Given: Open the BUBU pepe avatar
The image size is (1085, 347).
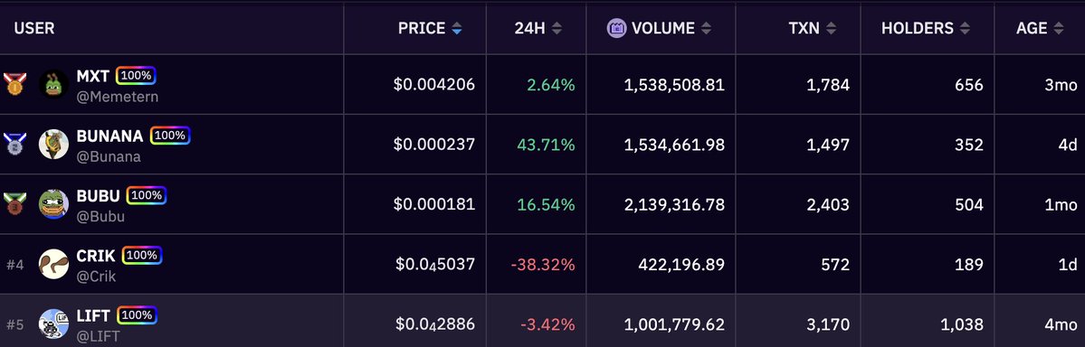Looking at the screenshot, I should click(x=53, y=204).
